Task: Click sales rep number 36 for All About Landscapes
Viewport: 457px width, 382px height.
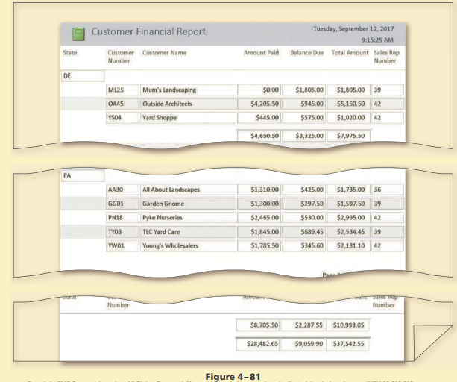Action: (388, 190)
